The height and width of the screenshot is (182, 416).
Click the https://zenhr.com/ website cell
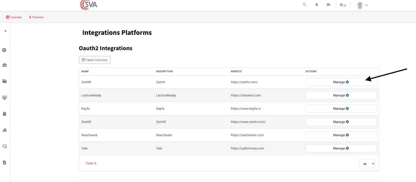[244, 82]
